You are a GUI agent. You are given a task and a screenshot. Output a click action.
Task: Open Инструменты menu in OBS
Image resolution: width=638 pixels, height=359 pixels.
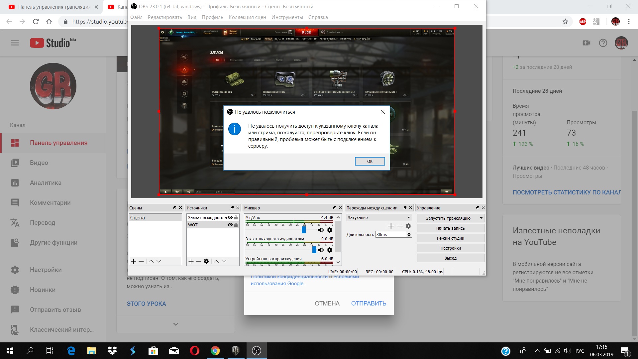click(x=287, y=17)
